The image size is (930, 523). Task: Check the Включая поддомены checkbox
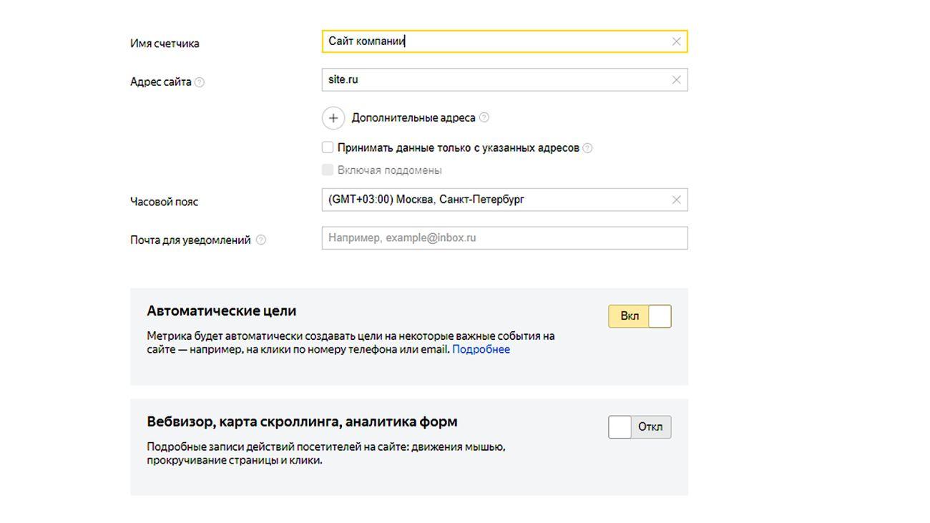[328, 170]
